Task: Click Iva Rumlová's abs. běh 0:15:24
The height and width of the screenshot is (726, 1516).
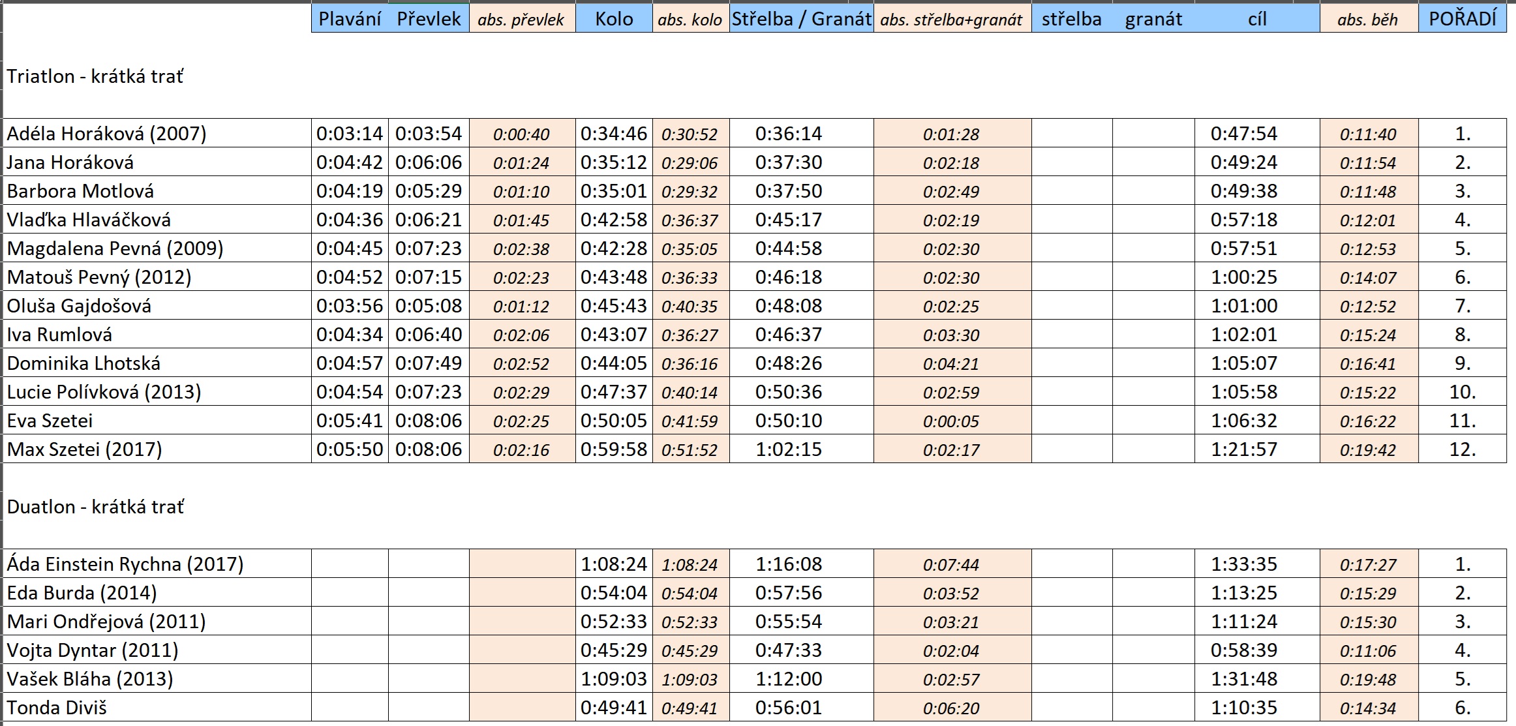Action: coord(1368,335)
